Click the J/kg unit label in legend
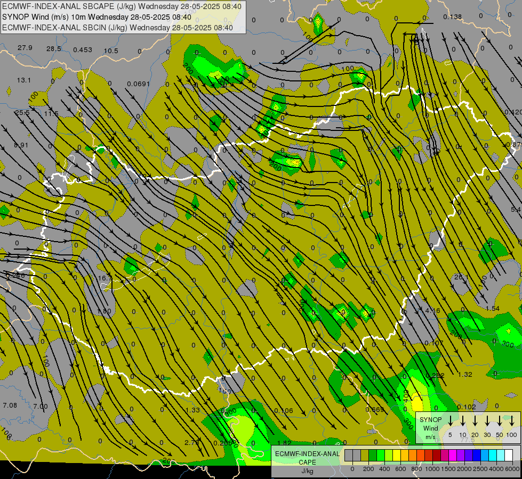 (x=307, y=471)
